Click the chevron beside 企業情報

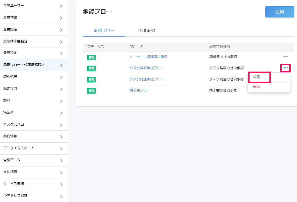61,18
